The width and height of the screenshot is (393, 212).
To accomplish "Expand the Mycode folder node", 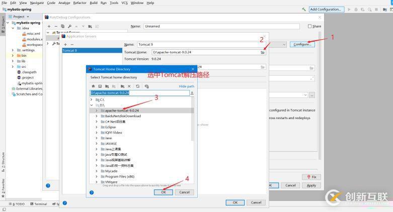I will (97, 171).
